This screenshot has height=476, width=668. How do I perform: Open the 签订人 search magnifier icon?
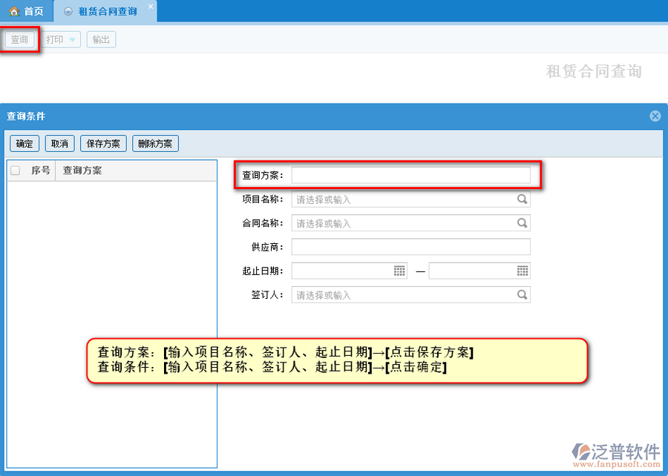pos(522,294)
